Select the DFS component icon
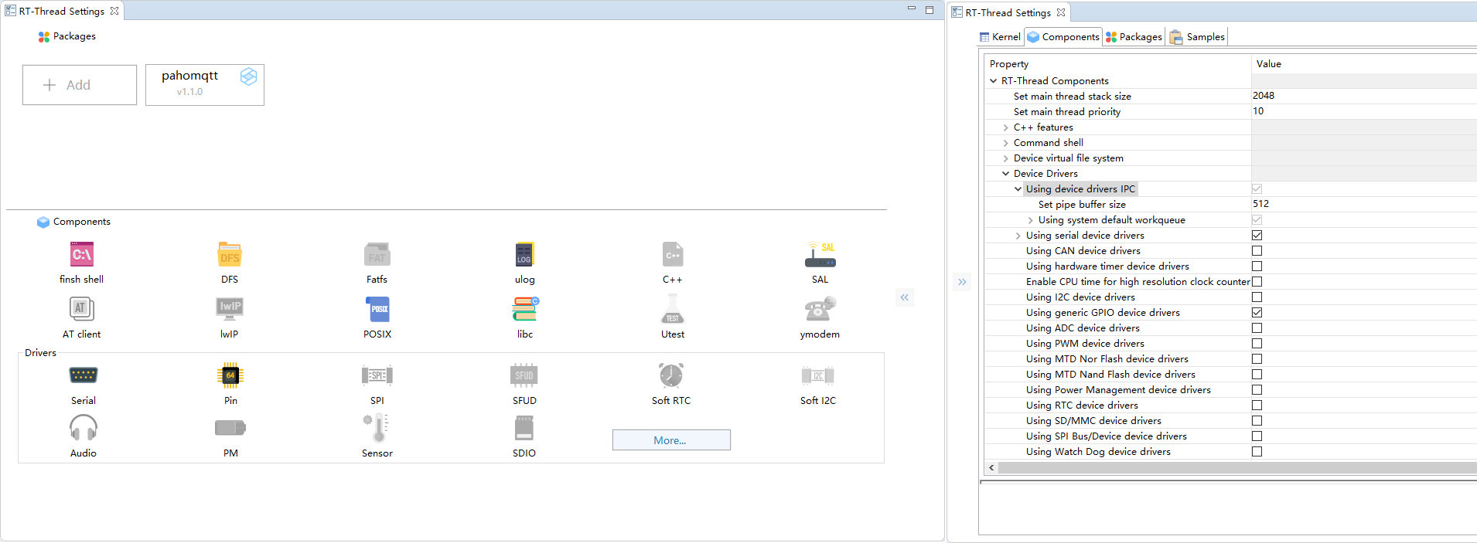This screenshot has width=1477, height=543. click(230, 254)
